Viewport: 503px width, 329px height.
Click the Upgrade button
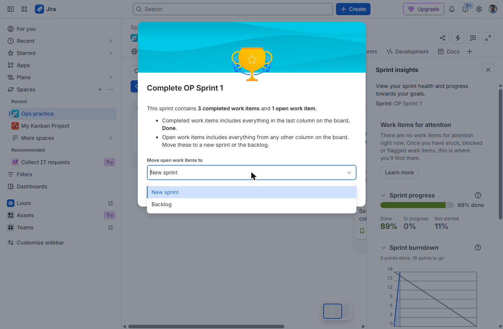423,9
